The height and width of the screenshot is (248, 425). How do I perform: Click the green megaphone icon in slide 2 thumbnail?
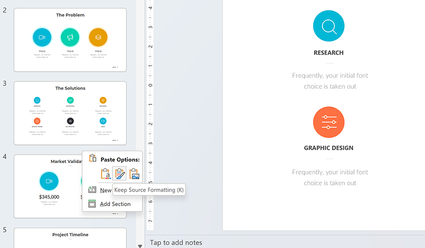tap(70, 37)
